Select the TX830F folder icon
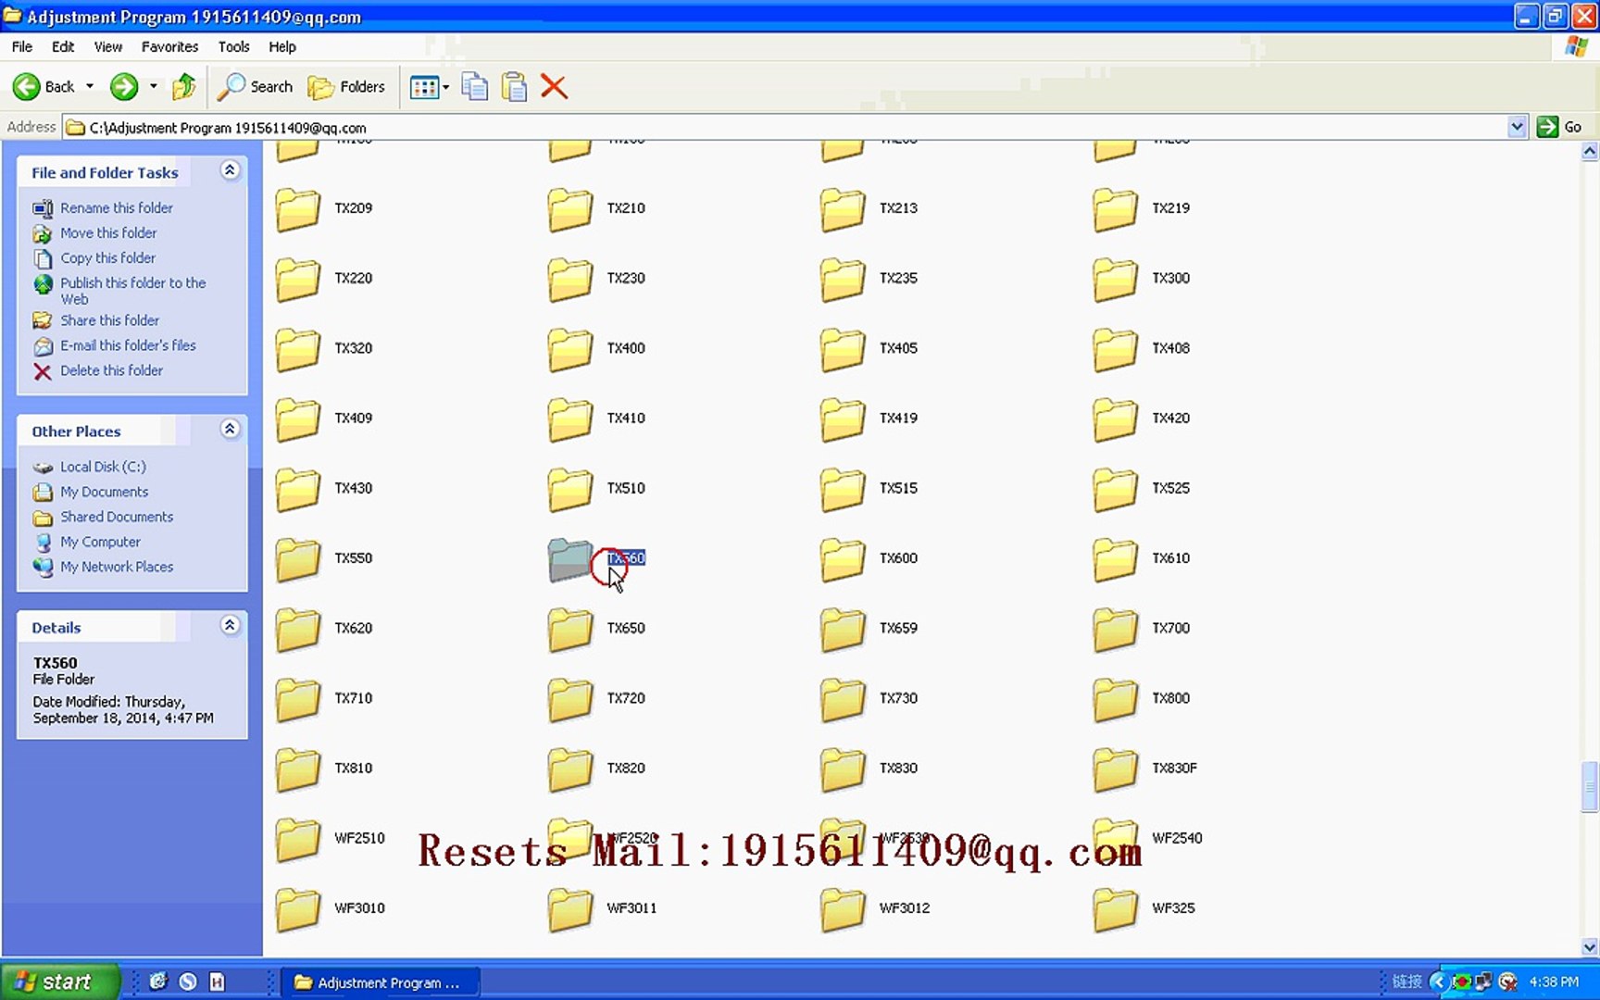 pos(1116,769)
